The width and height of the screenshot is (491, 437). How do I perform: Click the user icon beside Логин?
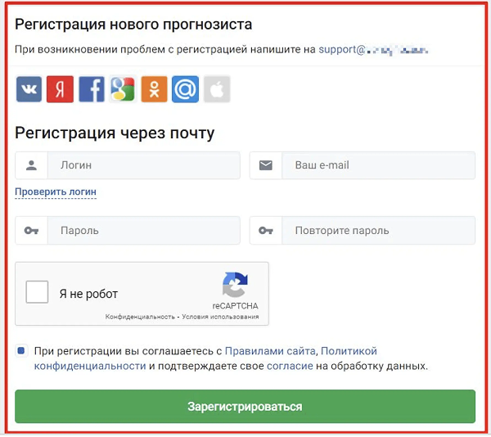(31, 165)
